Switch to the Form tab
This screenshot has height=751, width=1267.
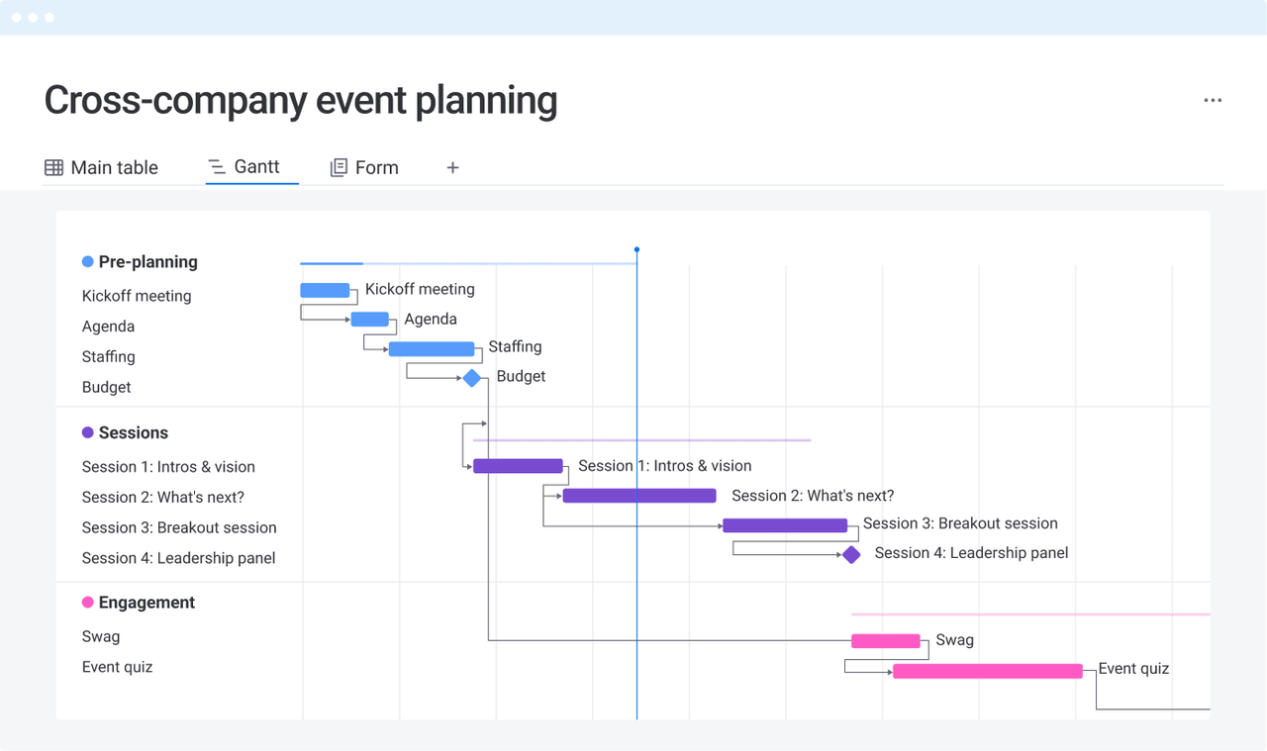[x=376, y=168]
